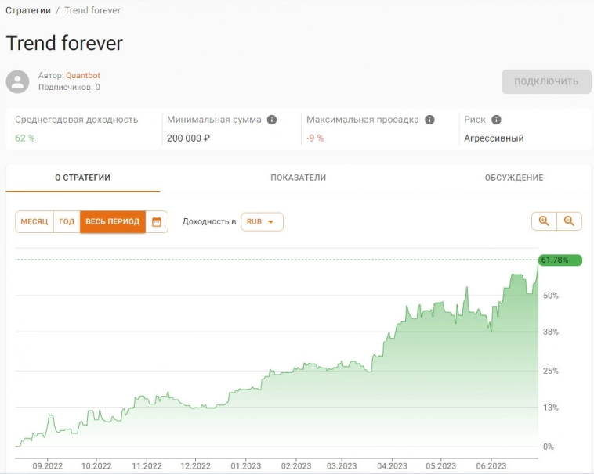Click info icon next to Минимальная сумма
The width and height of the screenshot is (594, 474).
click(x=272, y=120)
